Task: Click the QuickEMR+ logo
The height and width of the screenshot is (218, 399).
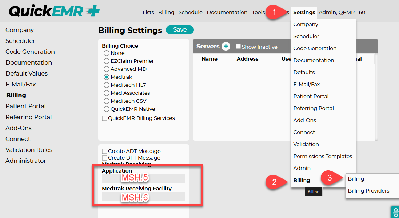Action: coord(54,11)
